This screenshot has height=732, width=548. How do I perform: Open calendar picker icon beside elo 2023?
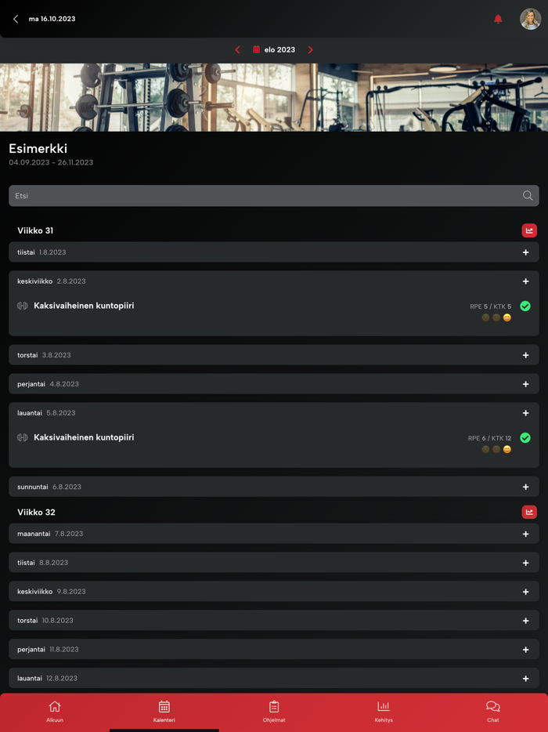[x=256, y=49]
